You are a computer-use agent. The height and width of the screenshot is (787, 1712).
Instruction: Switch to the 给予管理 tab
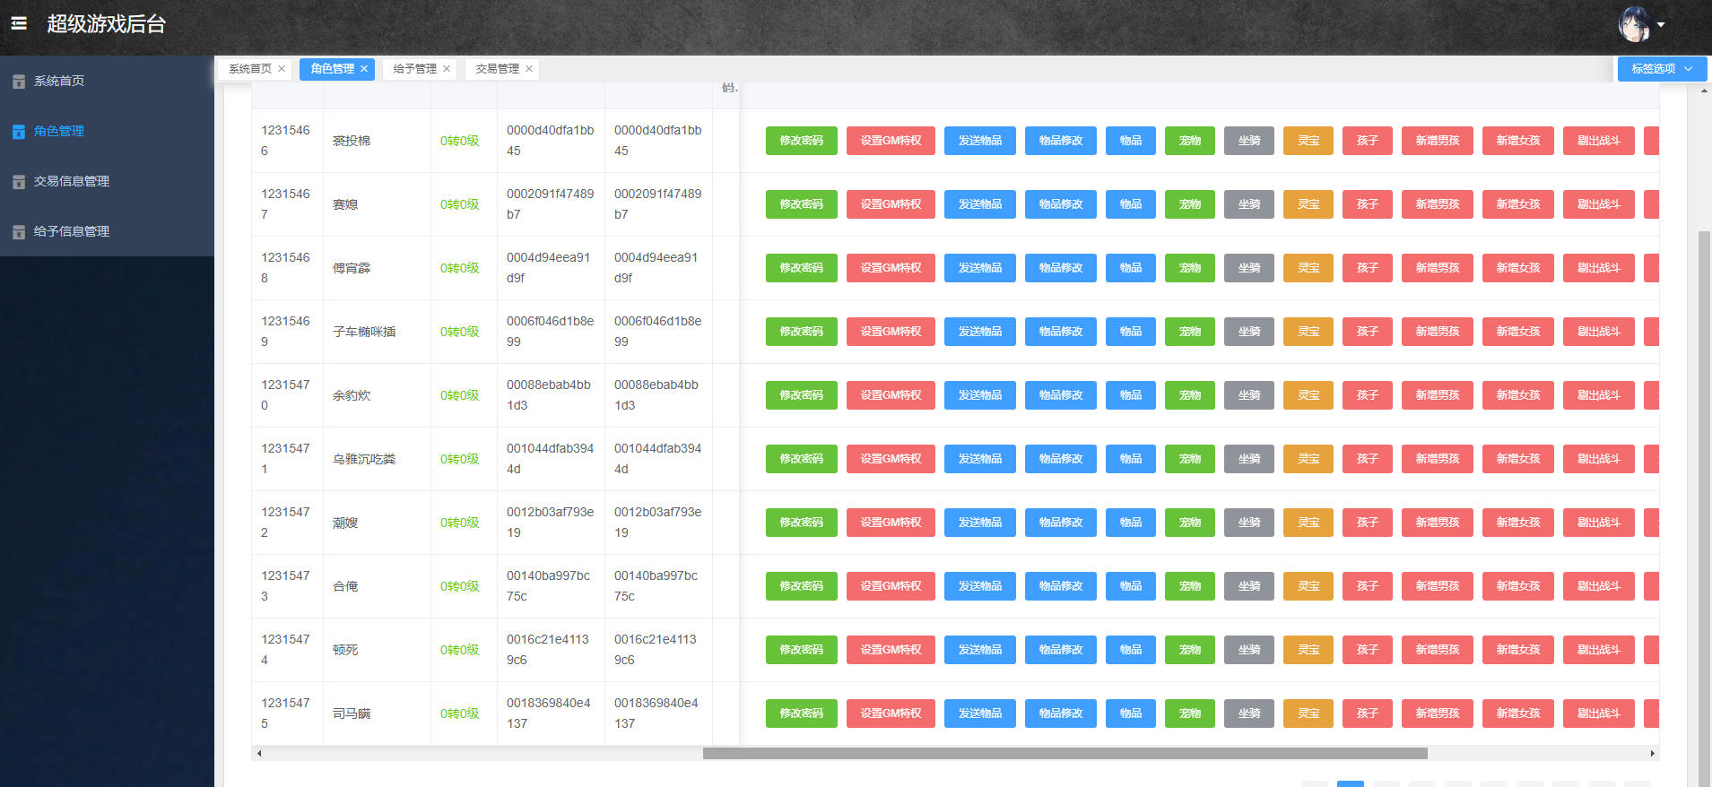click(414, 69)
